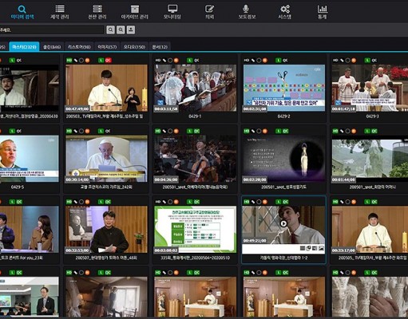408x319 pixels.
Task: Click the image icon on highlighted movie card
Action: [x=321, y=248]
